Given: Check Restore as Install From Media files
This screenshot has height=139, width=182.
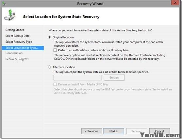Looking at the screenshot, I should [55, 84].
